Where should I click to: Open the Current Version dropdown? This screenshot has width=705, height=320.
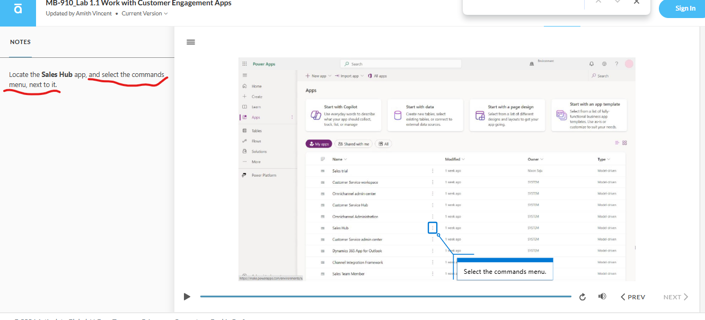pos(145,13)
